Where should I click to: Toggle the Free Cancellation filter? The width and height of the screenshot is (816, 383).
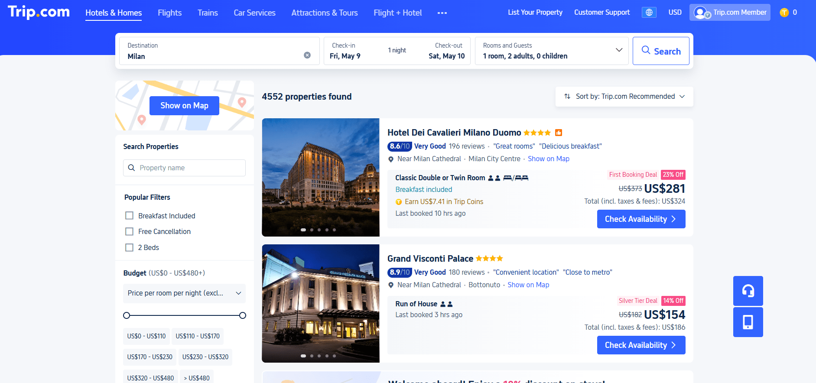coord(129,231)
